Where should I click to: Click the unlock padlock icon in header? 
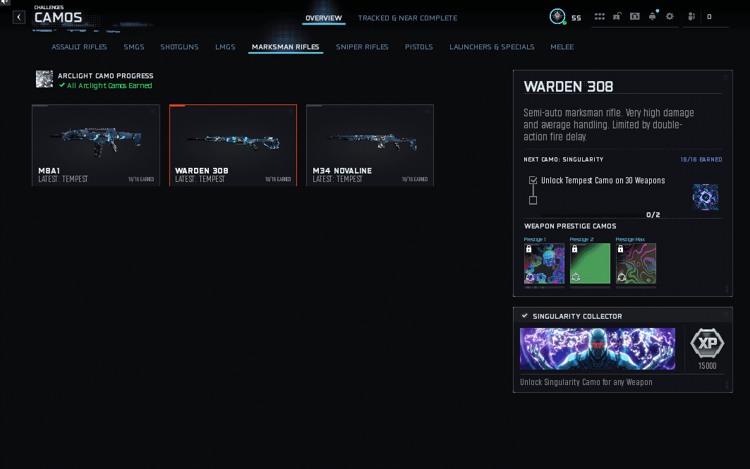coord(617,17)
